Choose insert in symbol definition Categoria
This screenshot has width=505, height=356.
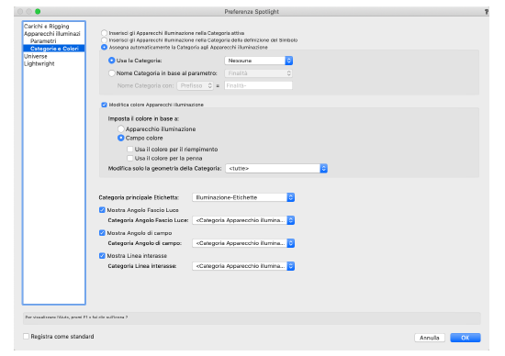pyautogui.click(x=104, y=40)
